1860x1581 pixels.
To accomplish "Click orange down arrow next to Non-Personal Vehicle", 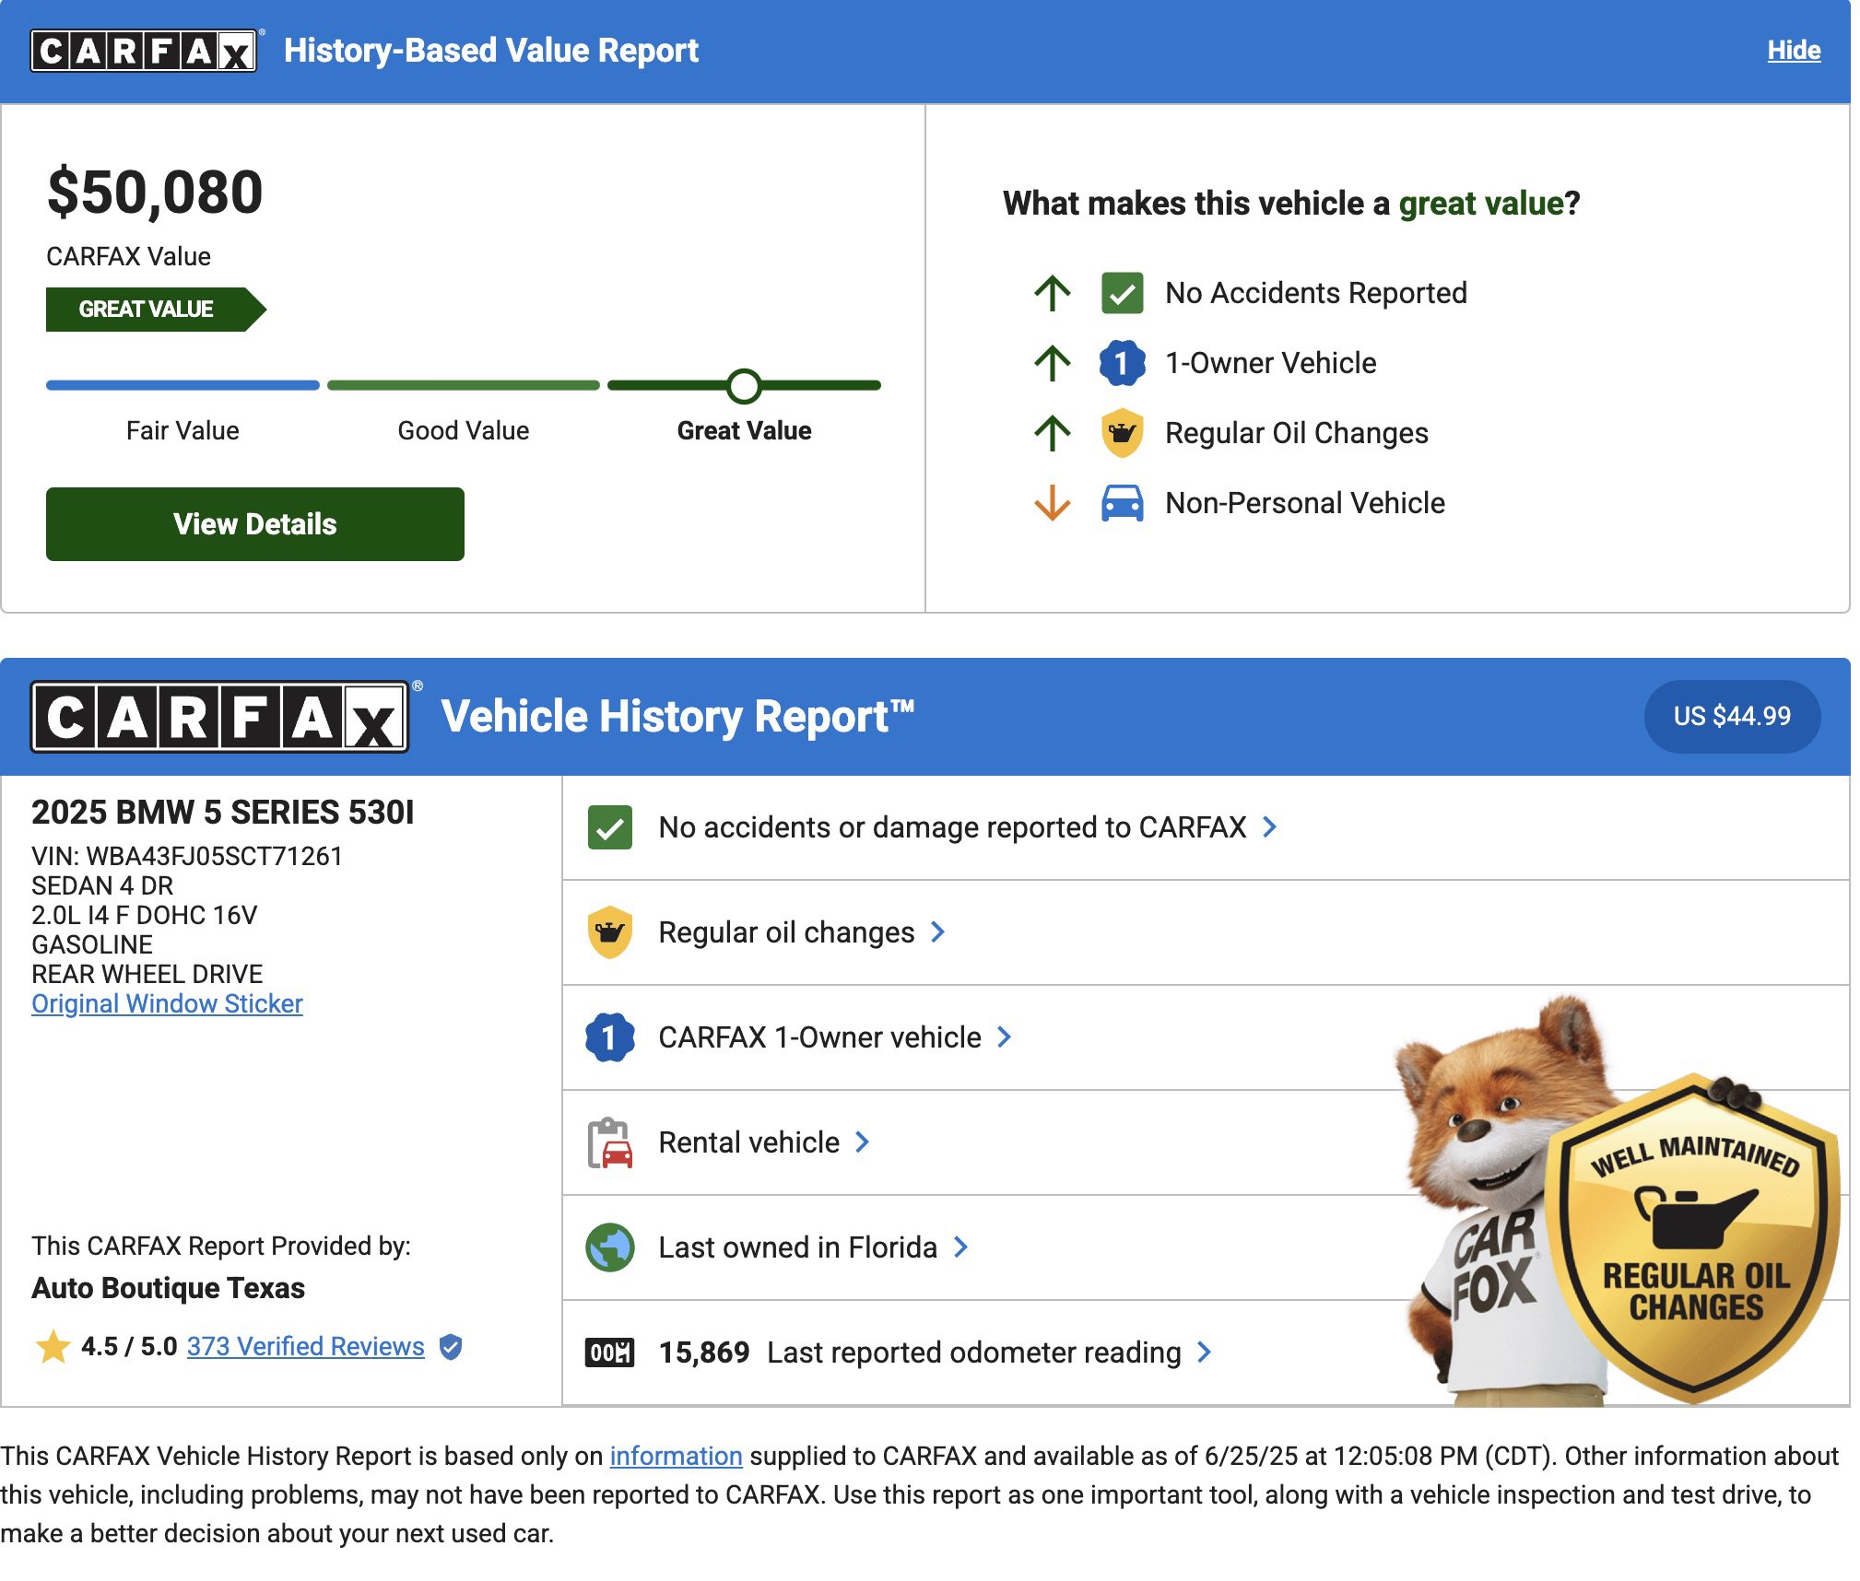I will tap(1052, 503).
